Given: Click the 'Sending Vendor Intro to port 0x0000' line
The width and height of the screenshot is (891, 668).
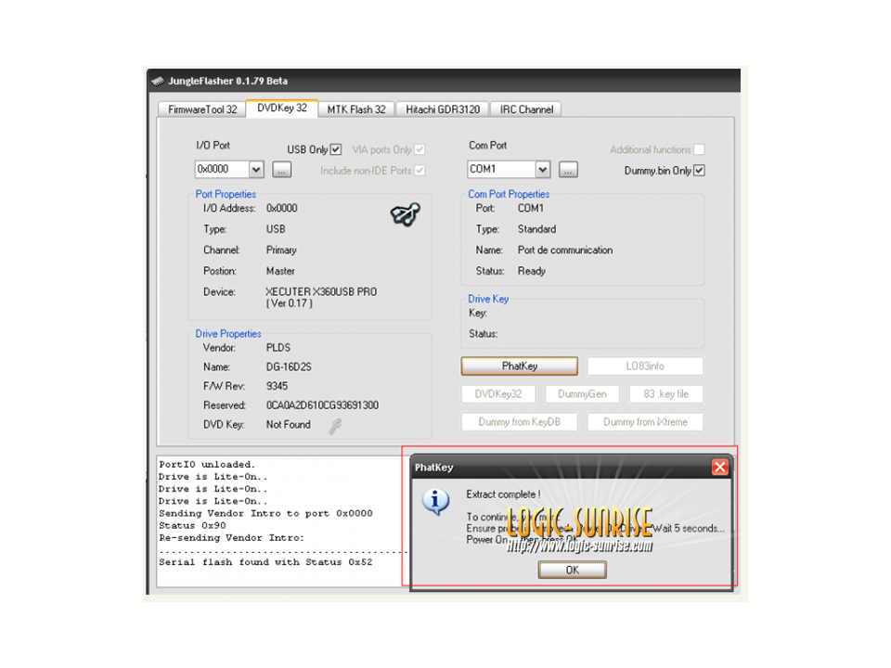Looking at the screenshot, I should [265, 513].
